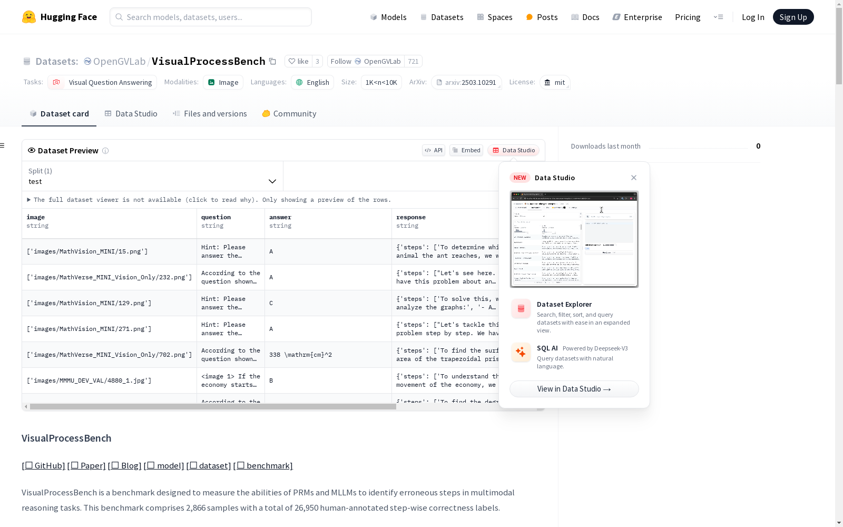Open the VisualProcessBench title link

tap(209, 61)
